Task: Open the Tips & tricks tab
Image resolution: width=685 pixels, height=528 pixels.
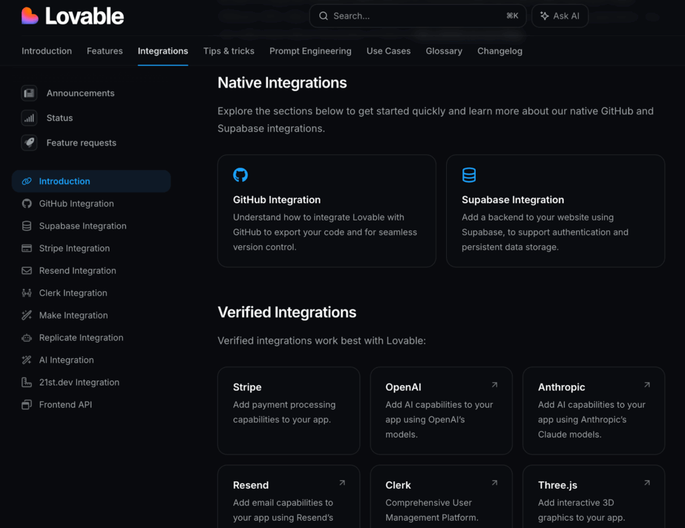Action: 229,51
